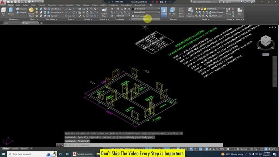
Task: Click the Polysolid tool
Action: pyautogui.click(x=21, y=9)
